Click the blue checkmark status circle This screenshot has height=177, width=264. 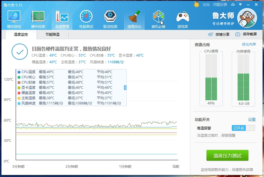[x=20, y=52]
